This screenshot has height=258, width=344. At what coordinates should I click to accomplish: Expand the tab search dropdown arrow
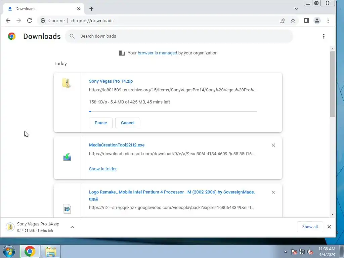296,9
